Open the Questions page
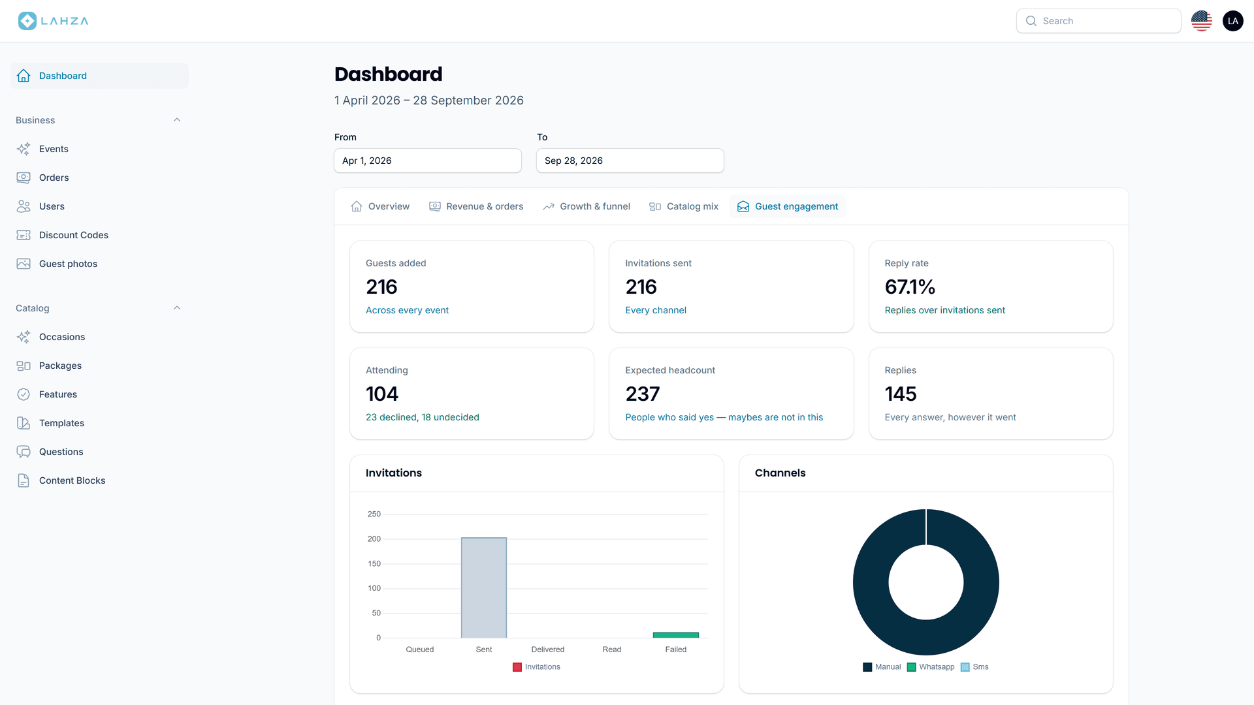The image size is (1254, 705). 100,452
